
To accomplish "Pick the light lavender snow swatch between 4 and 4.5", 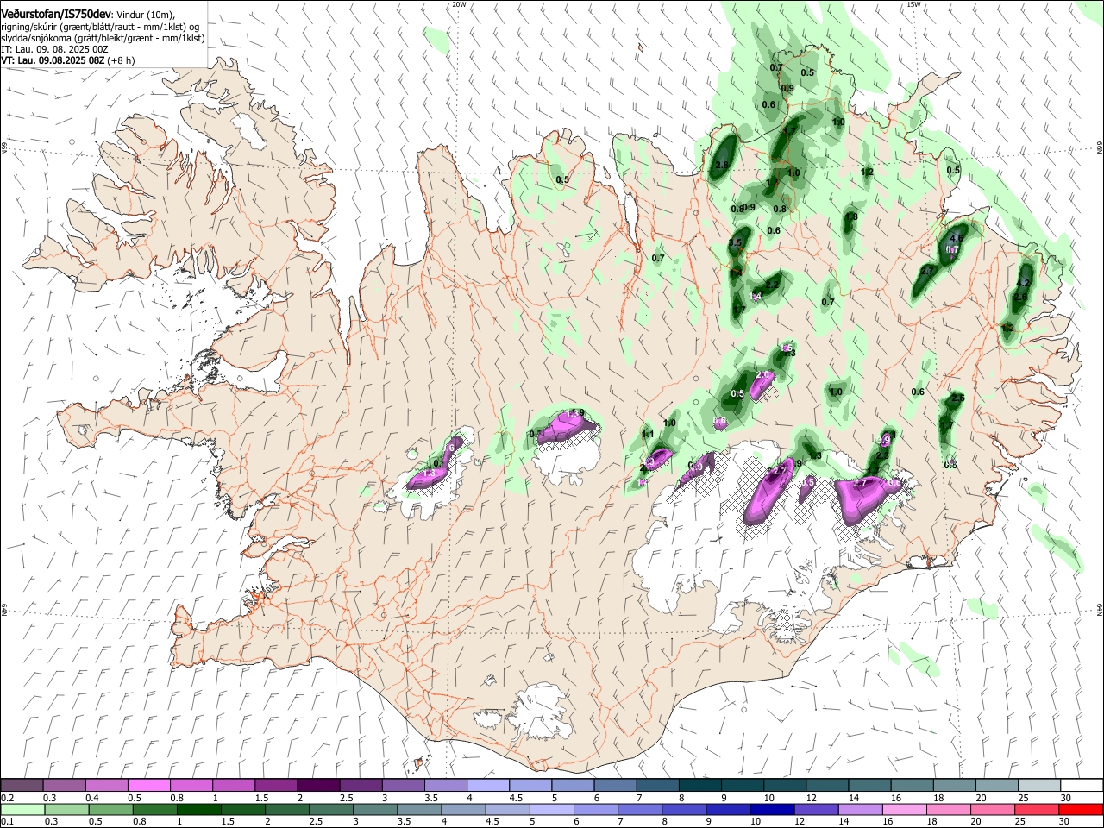I will (x=488, y=786).
